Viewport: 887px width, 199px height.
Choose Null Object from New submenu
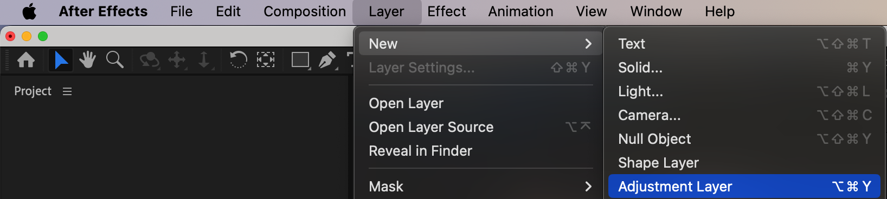coord(744,139)
